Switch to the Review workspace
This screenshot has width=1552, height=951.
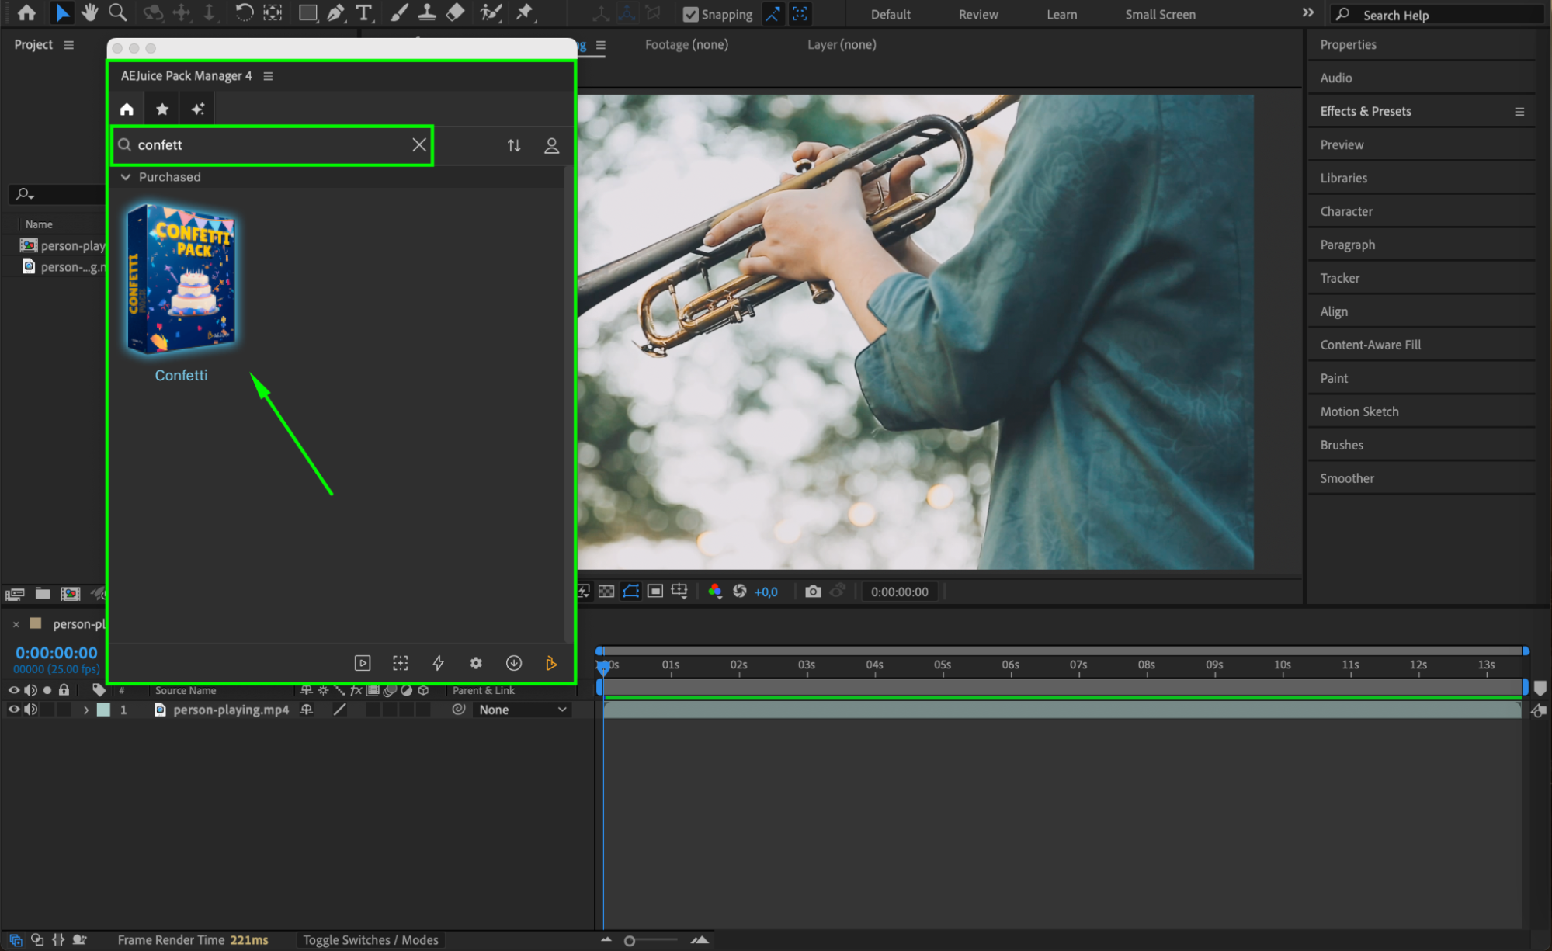(x=977, y=14)
